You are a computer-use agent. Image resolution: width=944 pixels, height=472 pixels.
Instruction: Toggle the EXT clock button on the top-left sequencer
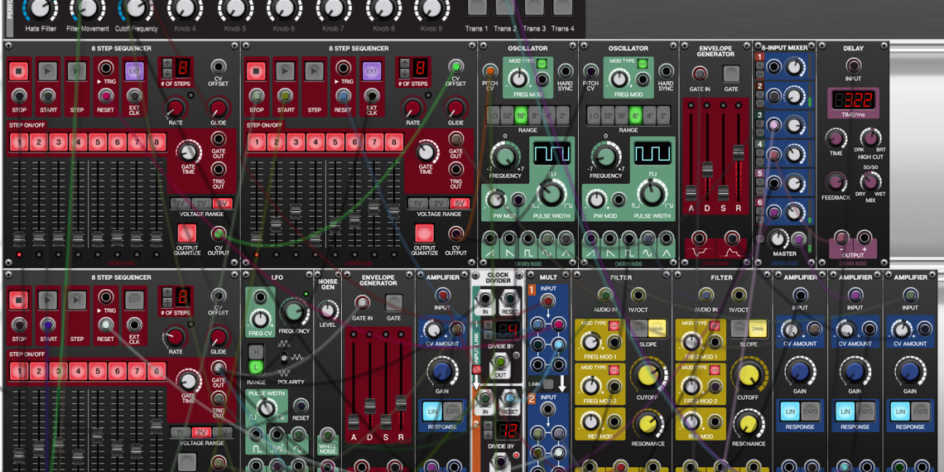134,71
